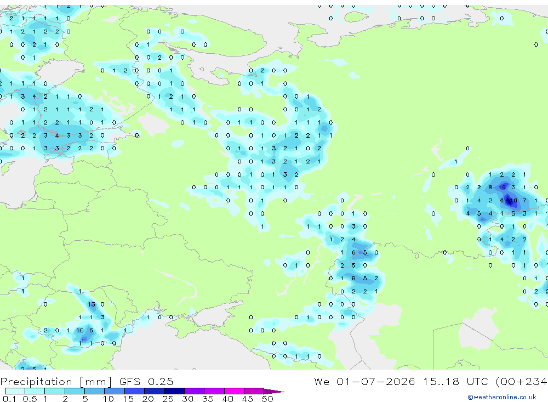Click the 10–15 mm legend color swatch
548x402 pixels.
tap(115, 391)
